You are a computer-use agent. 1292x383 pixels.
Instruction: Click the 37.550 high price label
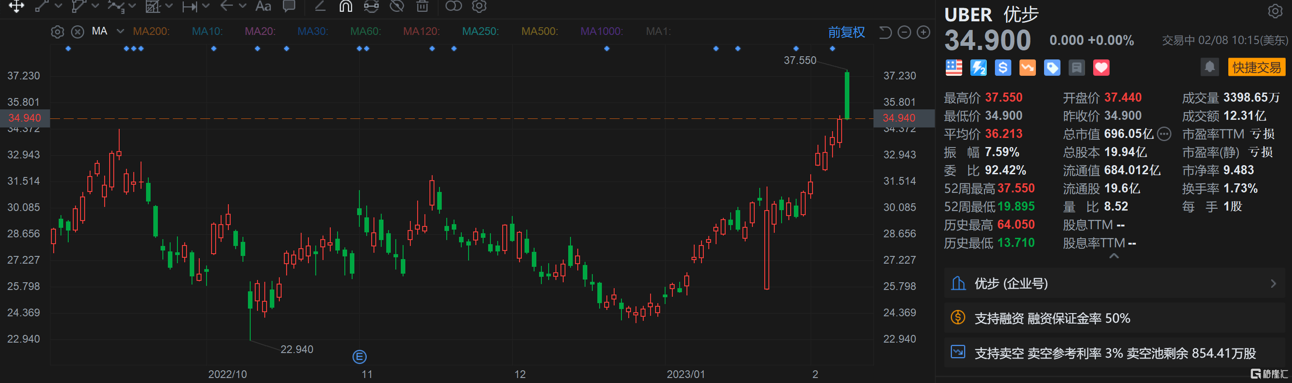(800, 60)
